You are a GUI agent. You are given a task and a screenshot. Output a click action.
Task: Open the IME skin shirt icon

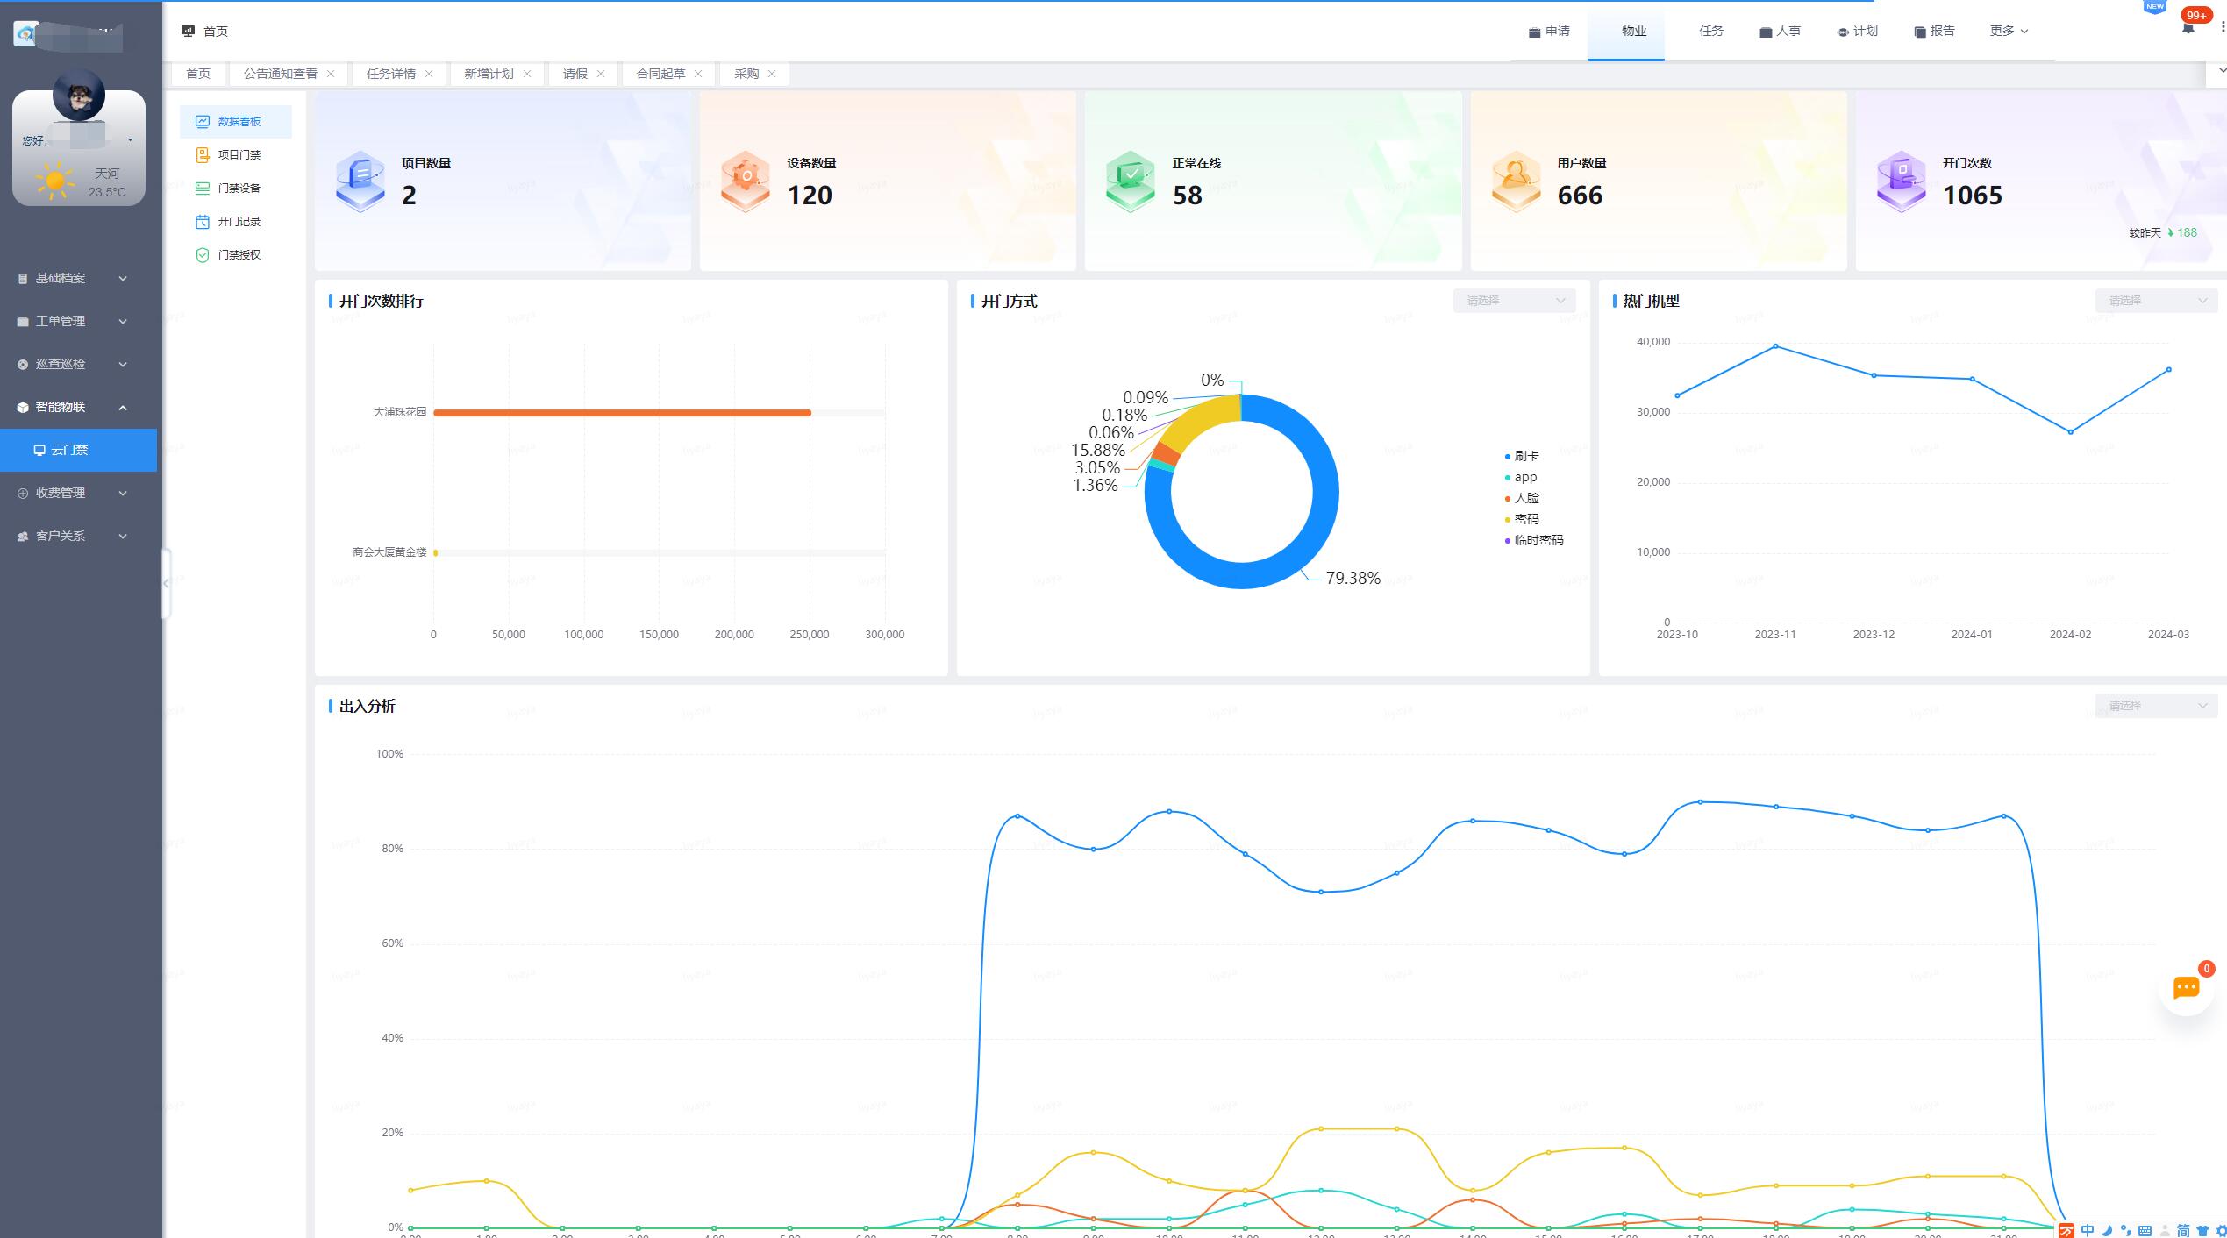2202,1230
